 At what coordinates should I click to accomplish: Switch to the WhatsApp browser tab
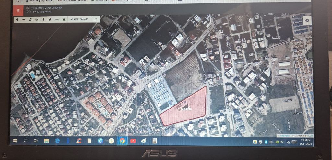tap(101, 1)
